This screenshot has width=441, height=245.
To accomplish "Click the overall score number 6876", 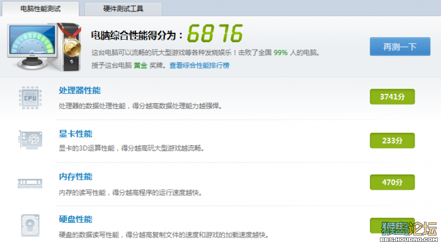I will 215,33.
